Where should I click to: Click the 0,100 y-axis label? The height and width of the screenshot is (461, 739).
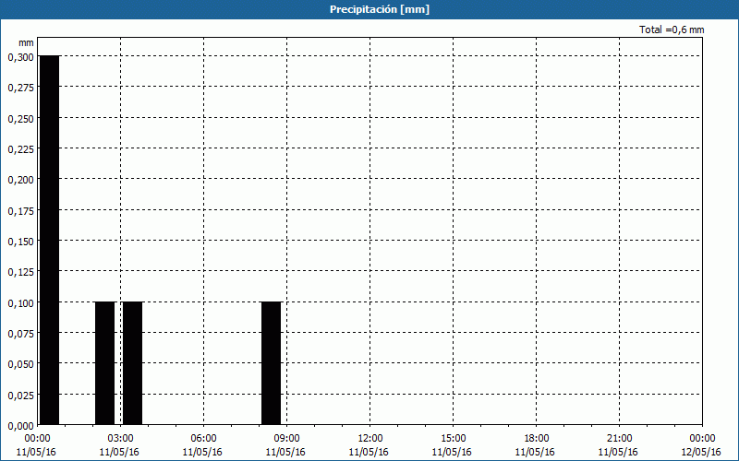coord(20,303)
